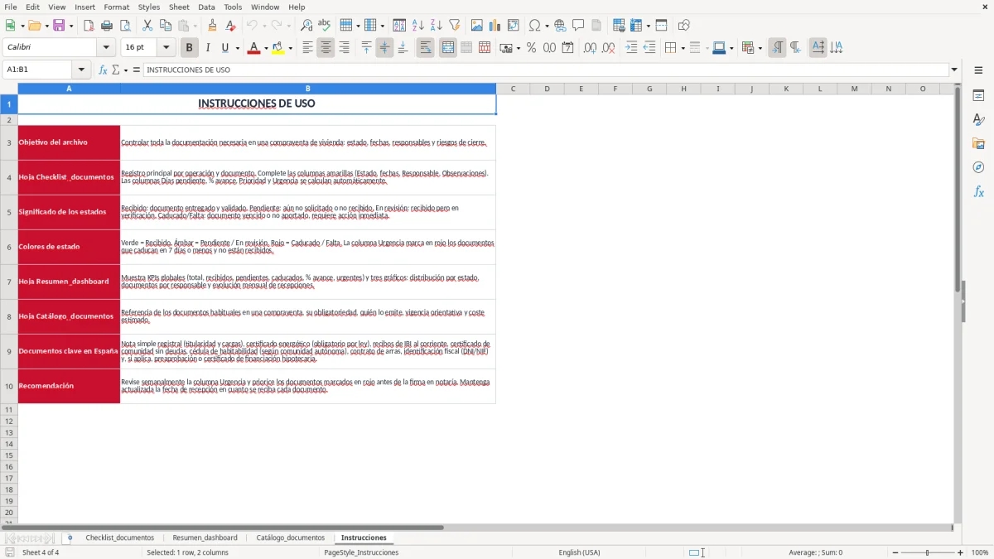
Task: Click the zoom out minus button
Action: pyautogui.click(x=894, y=552)
